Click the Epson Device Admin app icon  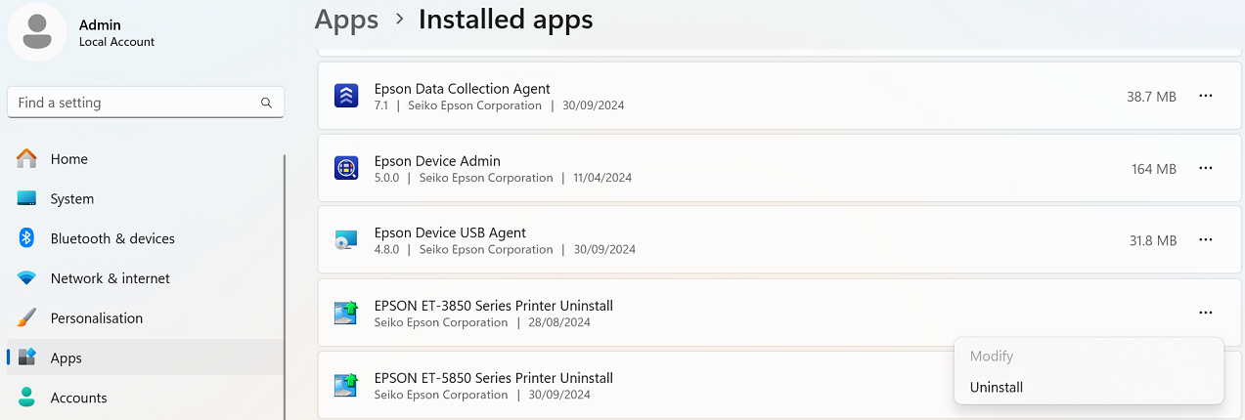tap(346, 168)
